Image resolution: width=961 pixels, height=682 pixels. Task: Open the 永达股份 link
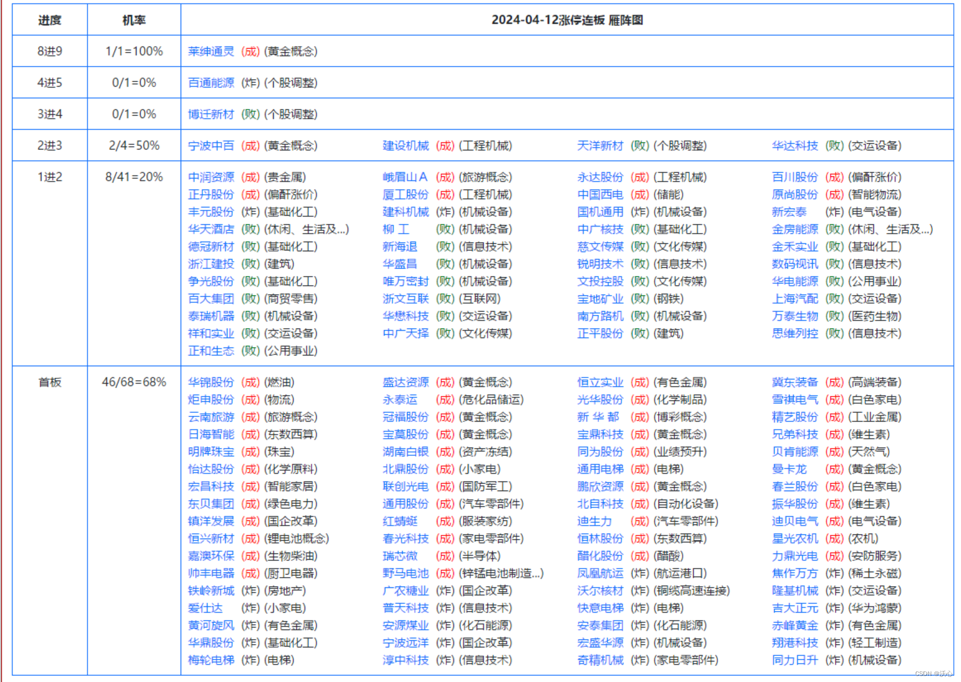[x=600, y=177]
